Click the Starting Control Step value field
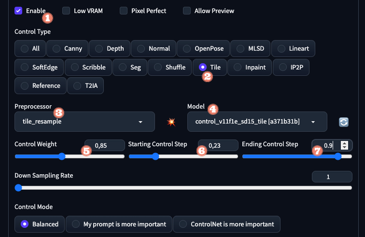365x237 pixels. [x=218, y=145]
